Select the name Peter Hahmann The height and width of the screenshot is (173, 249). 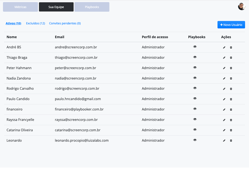point(19,68)
